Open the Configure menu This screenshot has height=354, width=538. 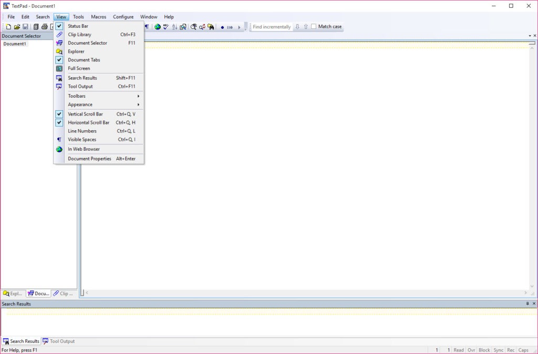(123, 17)
